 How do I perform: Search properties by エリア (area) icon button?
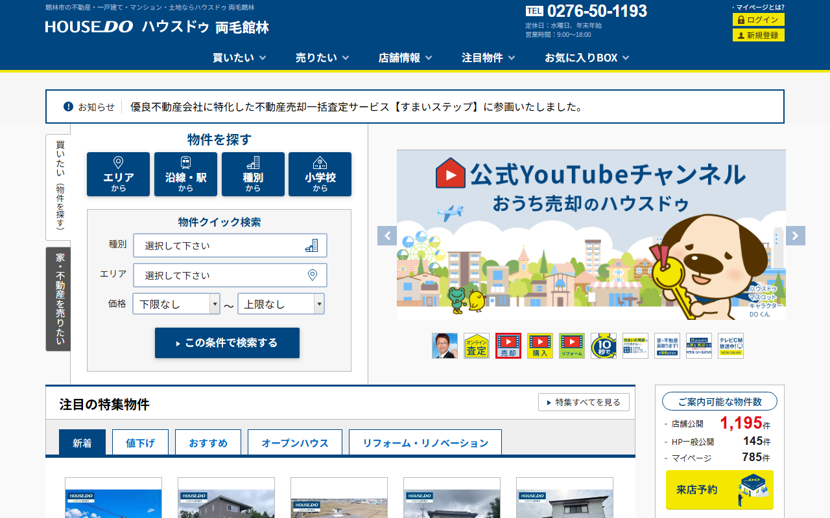[118, 174]
